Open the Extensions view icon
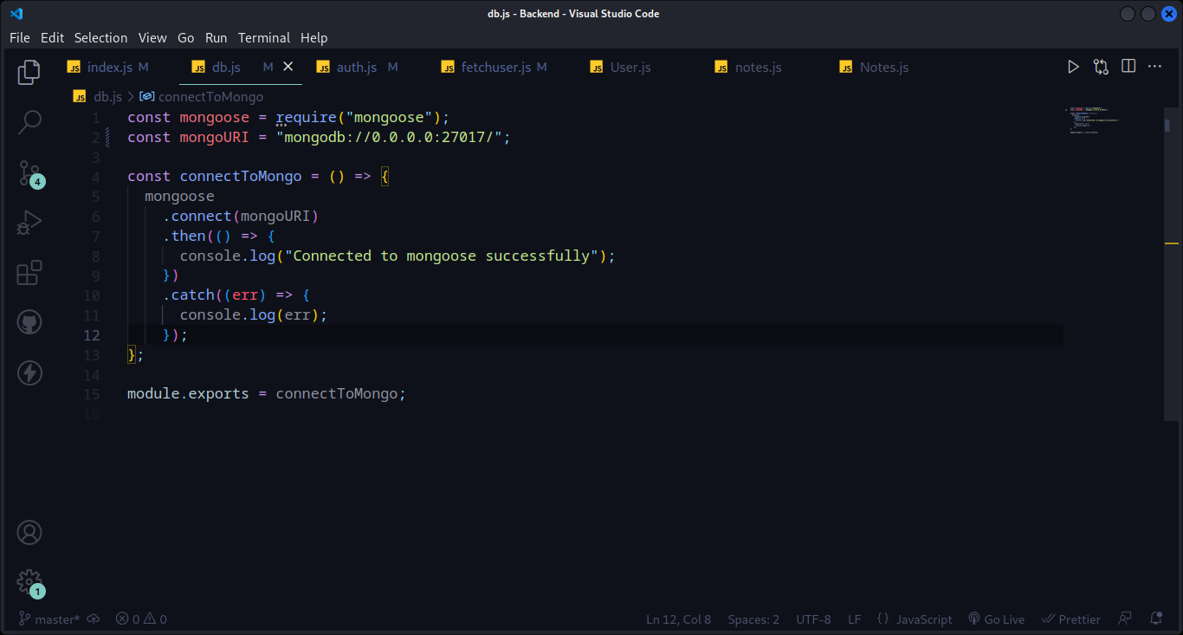 pos(29,273)
